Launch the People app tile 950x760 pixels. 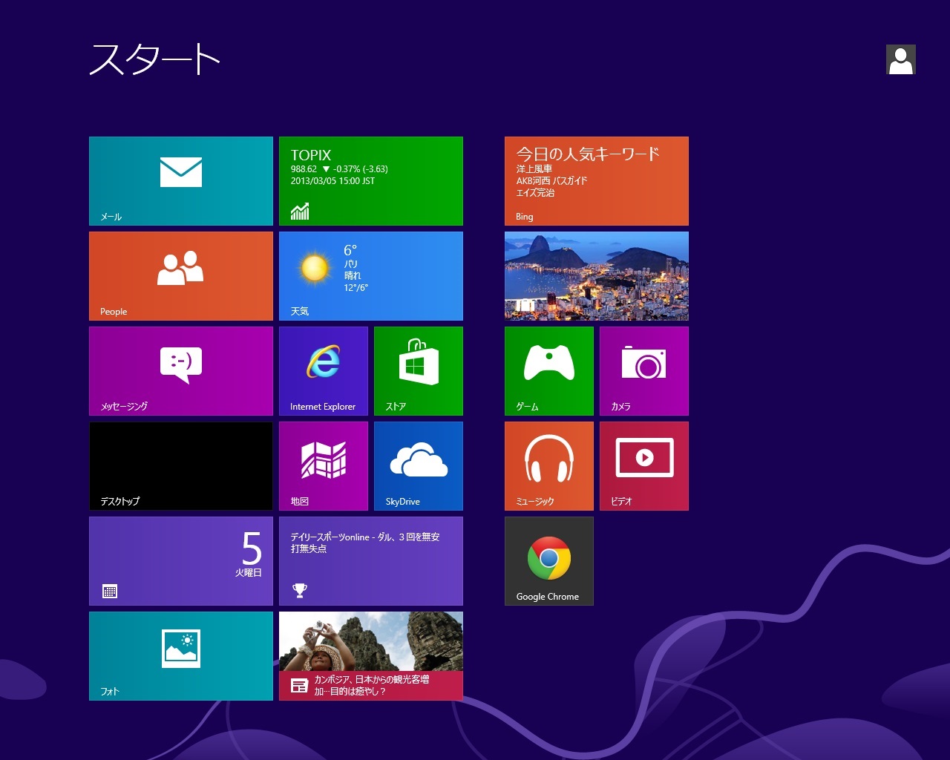click(x=181, y=276)
